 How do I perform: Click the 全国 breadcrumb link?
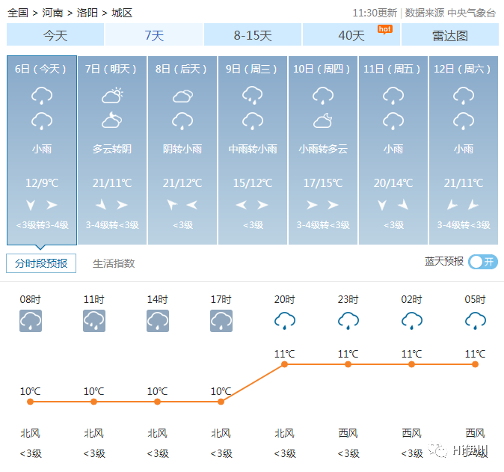coord(18,13)
